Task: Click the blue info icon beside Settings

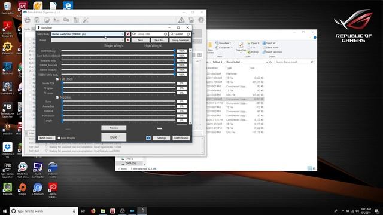Action: click(148, 138)
